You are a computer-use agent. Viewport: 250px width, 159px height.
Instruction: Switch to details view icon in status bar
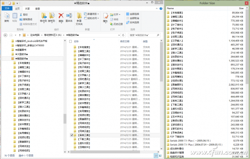click(156, 156)
